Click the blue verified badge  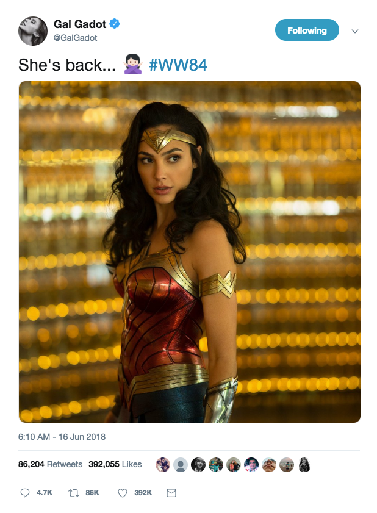[114, 24]
